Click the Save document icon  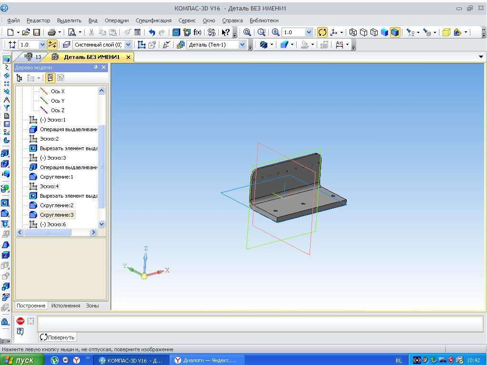point(36,32)
